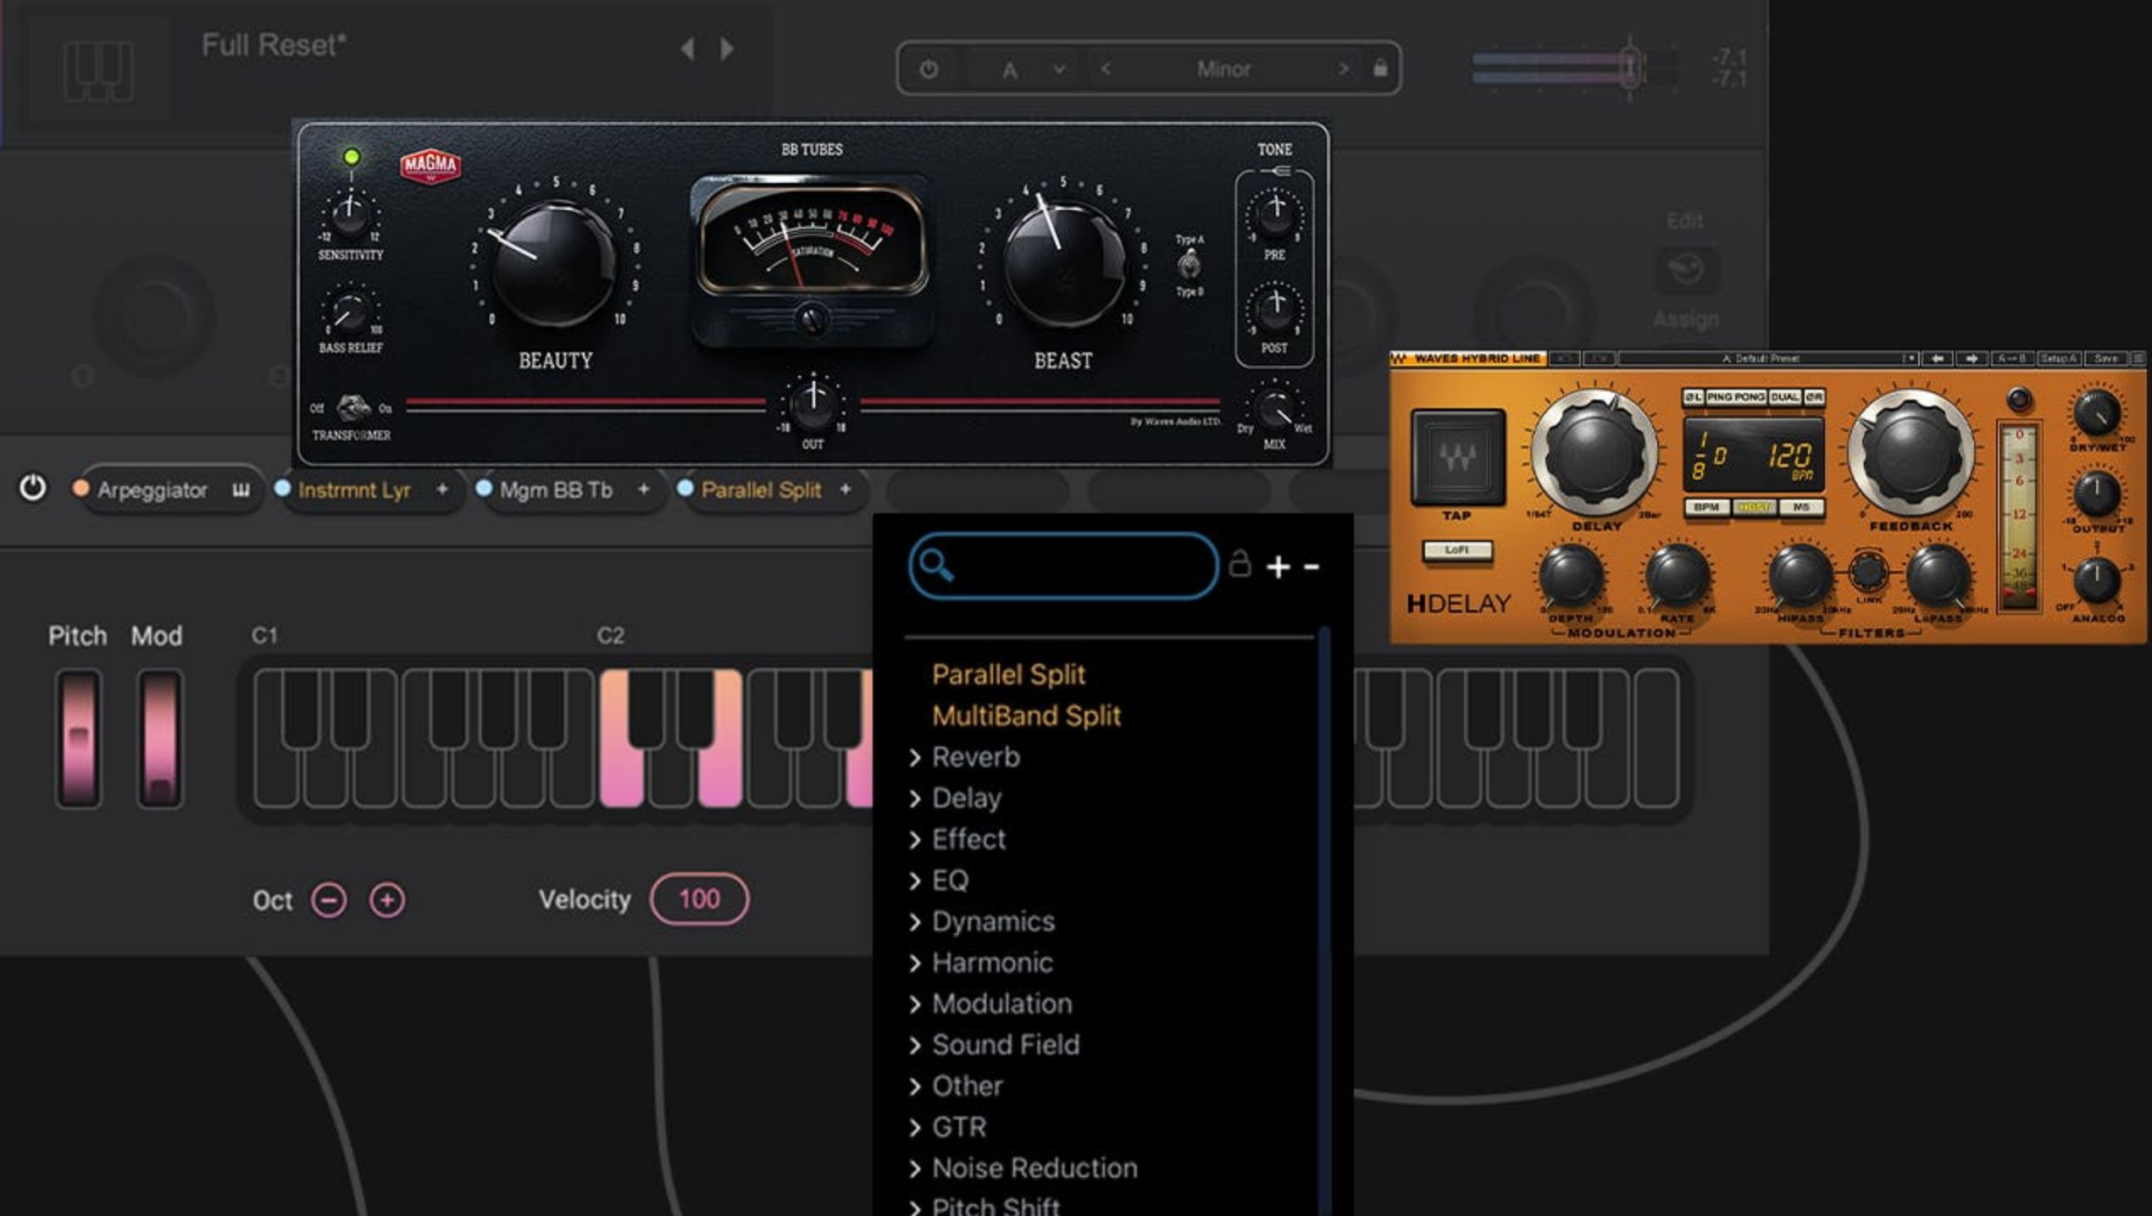Click the TAP tempo pad in H-Delay
The image size is (2152, 1216).
pyautogui.click(x=1457, y=457)
